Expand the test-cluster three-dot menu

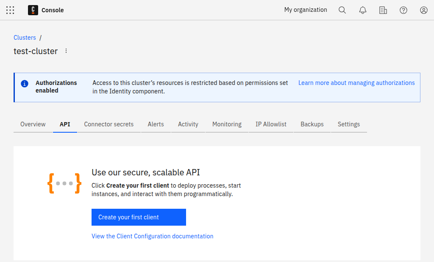[66, 51]
